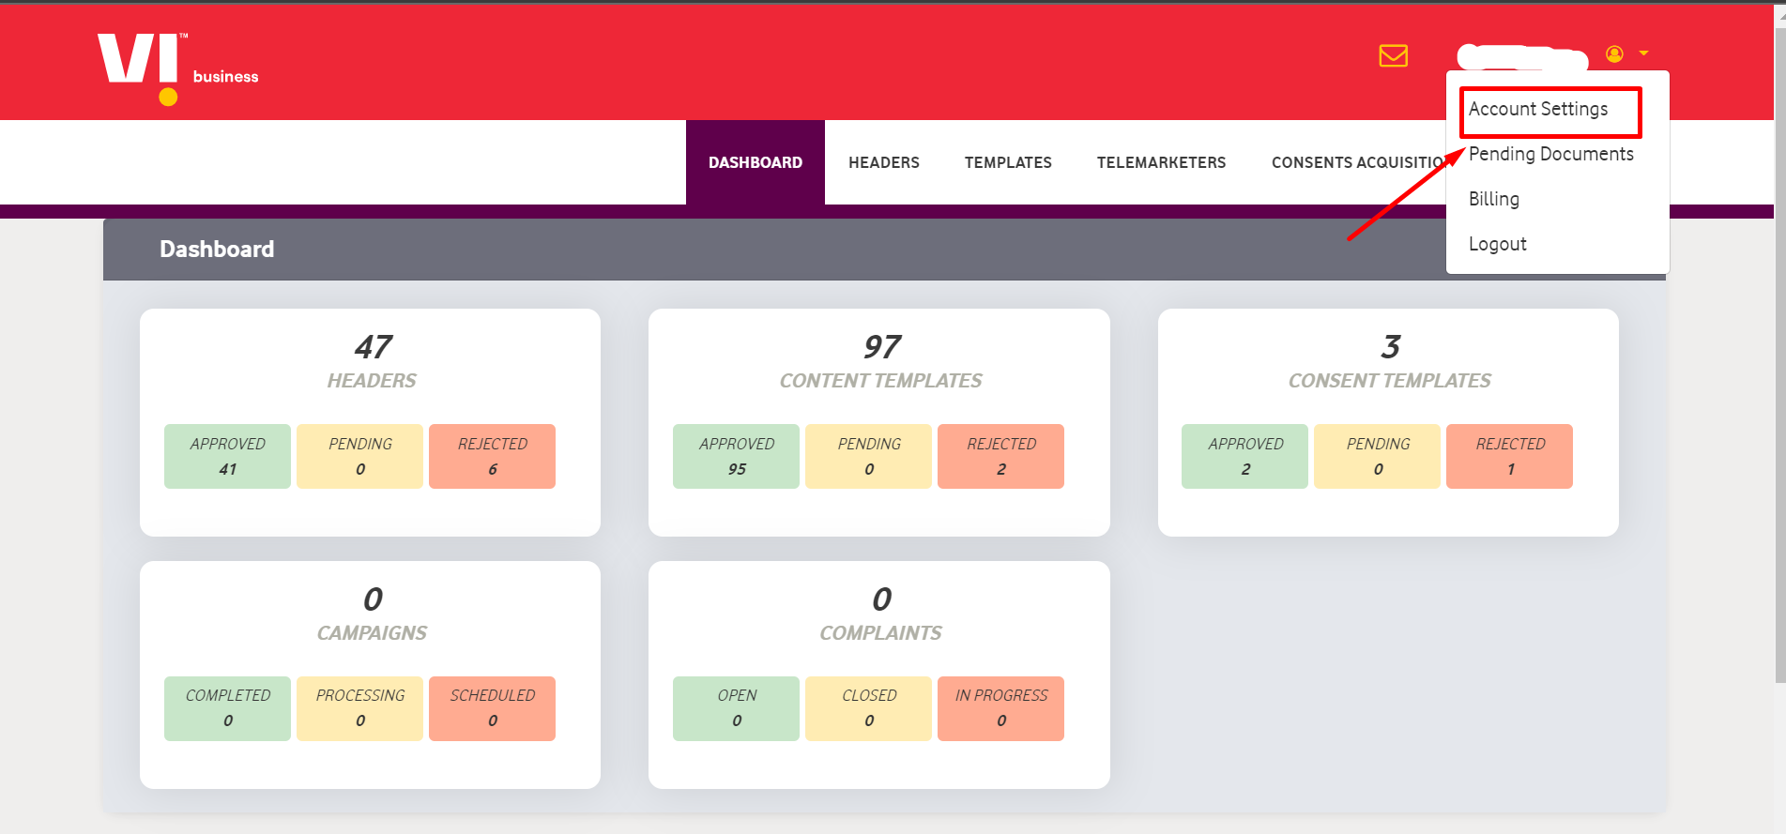
Task: Click Approved 2 under Consent Templates
Action: 1244,456
